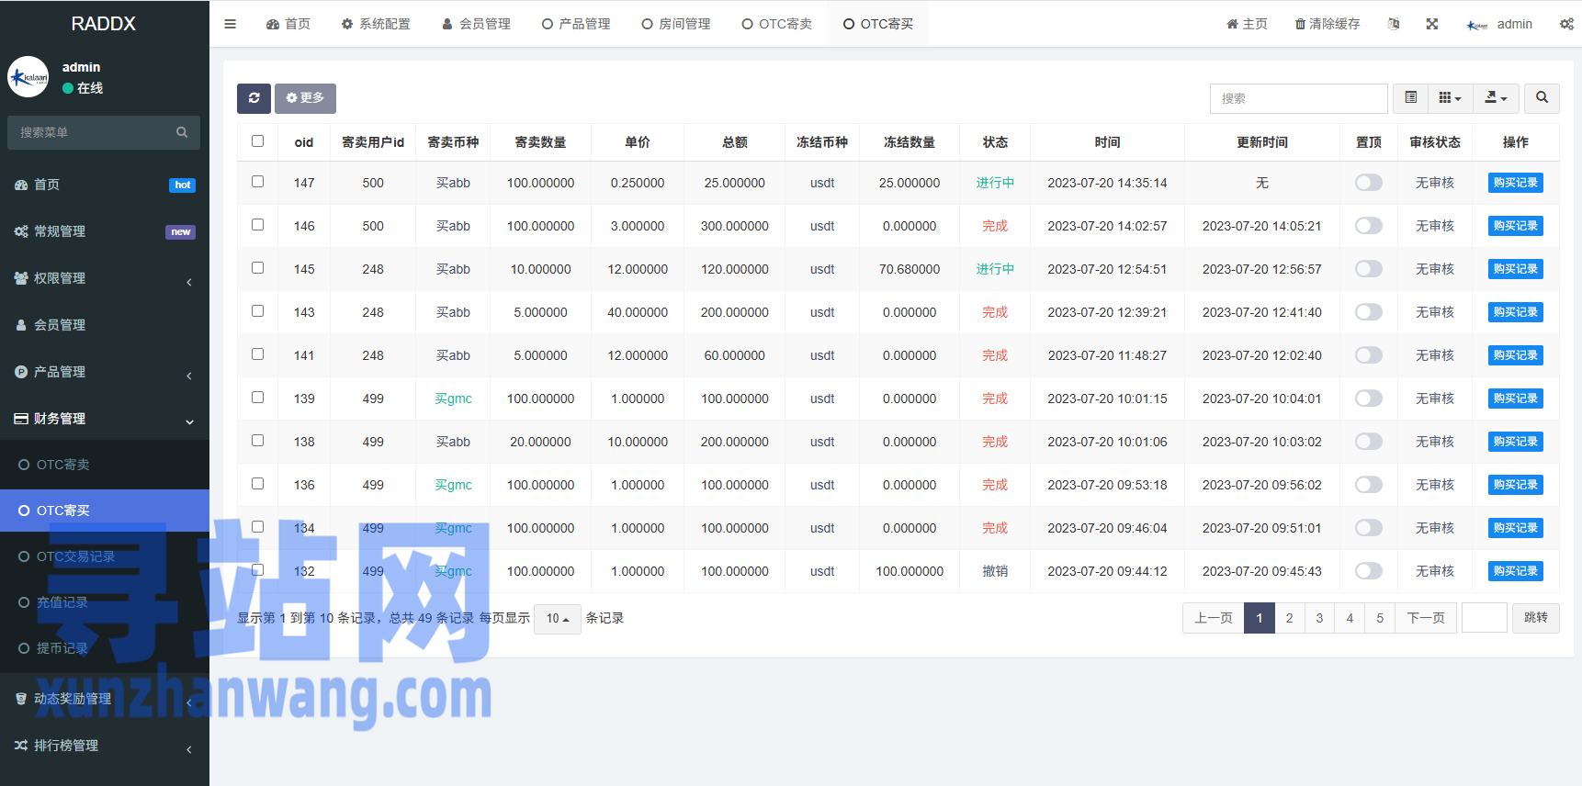
Task: Switch to the OTC寄卖 top tab
Action: 777,24
